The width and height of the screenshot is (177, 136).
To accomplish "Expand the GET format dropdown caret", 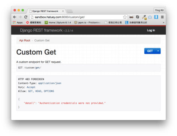I will [x=158, y=51].
